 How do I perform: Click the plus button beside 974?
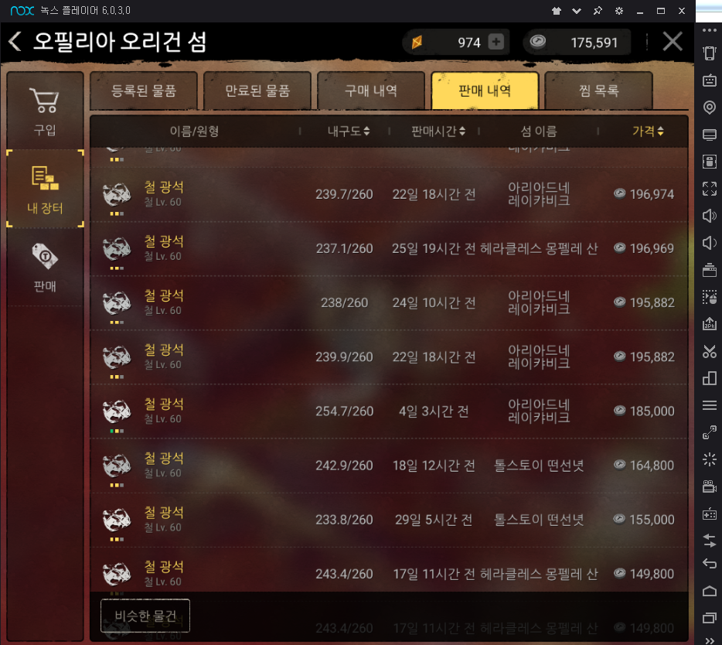(x=496, y=42)
